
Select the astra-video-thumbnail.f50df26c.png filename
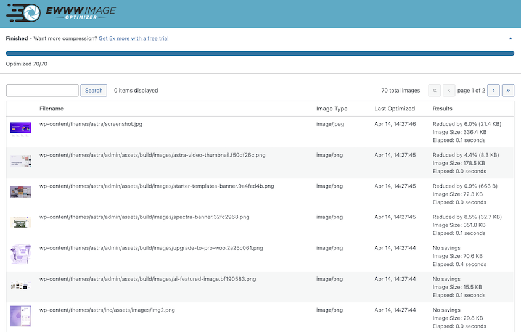coord(152,155)
